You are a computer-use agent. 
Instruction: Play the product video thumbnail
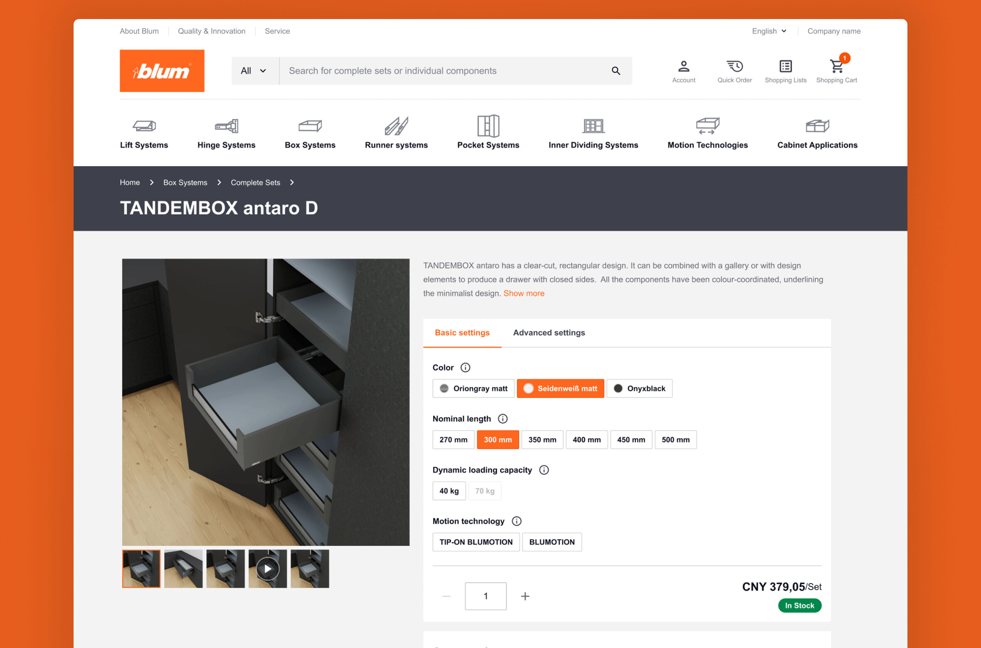pyautogui.click(x=267, y=569)
